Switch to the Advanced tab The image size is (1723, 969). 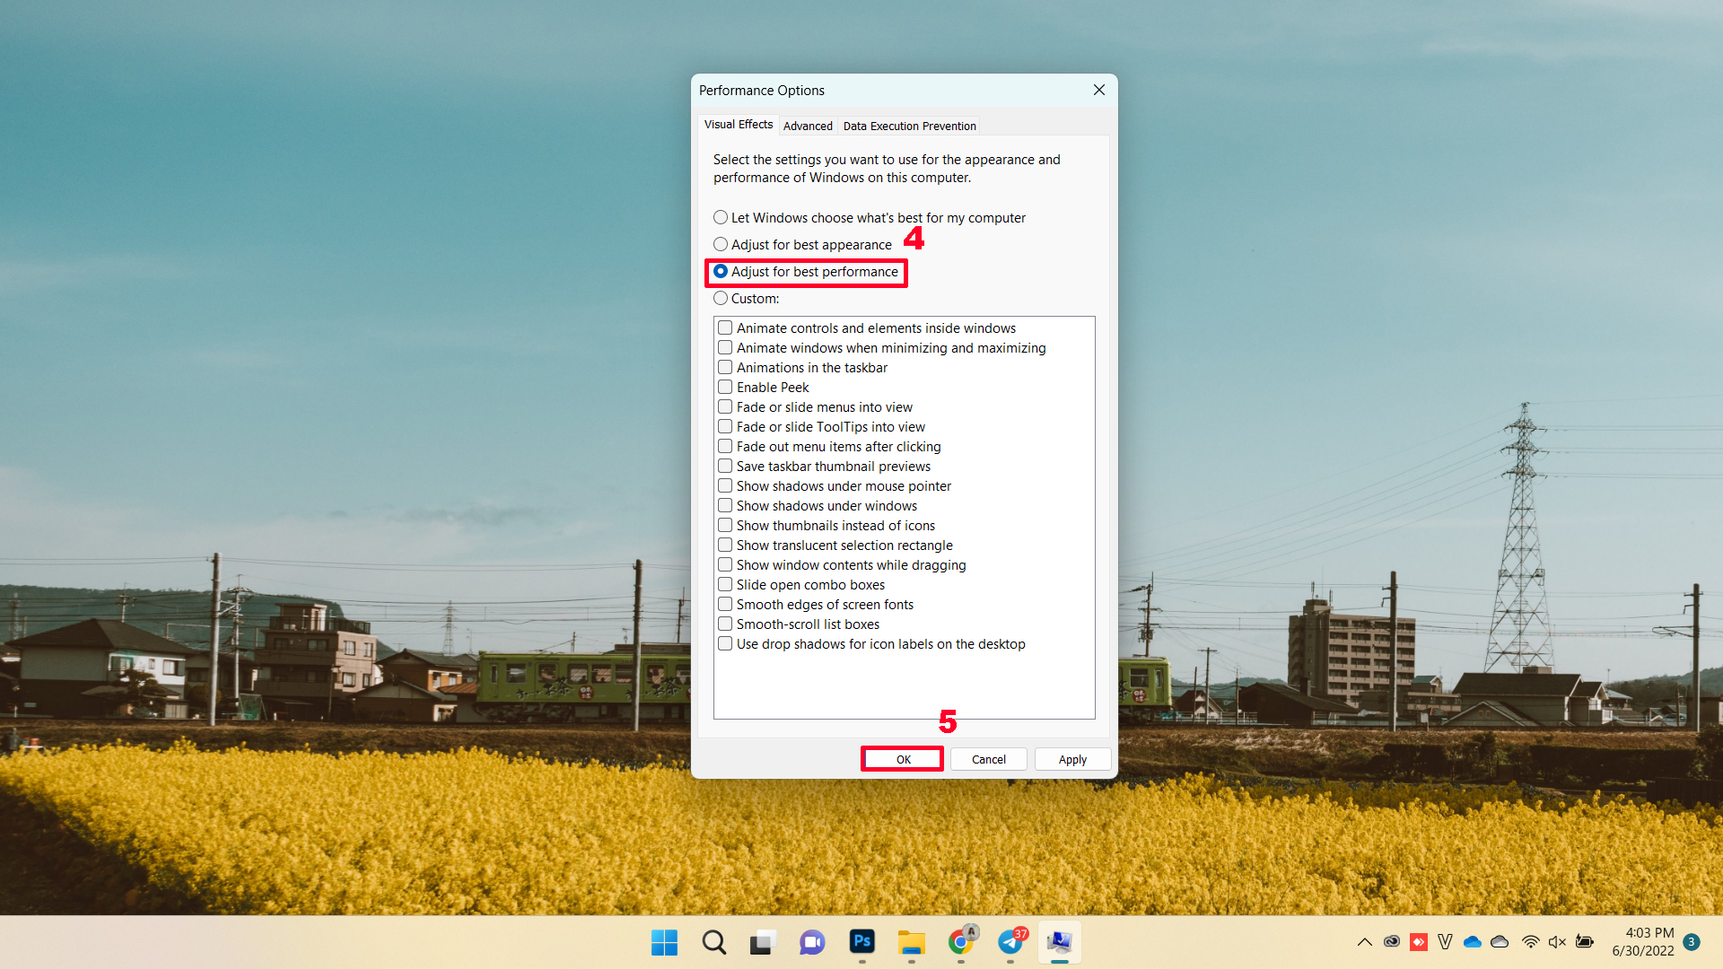tap(808, 127)
